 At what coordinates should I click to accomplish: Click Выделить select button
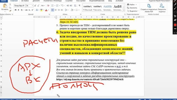[132, 11]
